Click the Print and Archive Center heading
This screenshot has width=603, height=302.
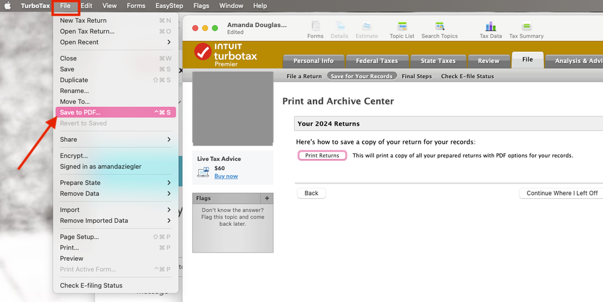click(x=338, y=101)
